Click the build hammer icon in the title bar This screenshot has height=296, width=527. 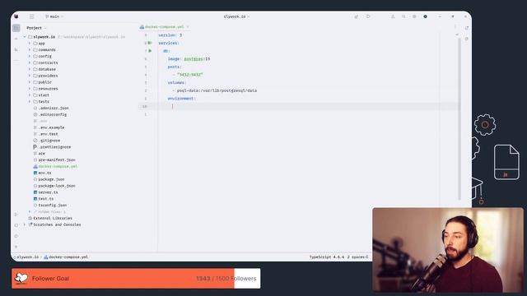tap(357, 16)
